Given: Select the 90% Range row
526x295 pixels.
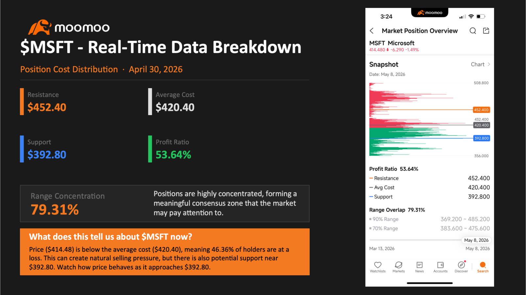Looking at the screenshot, I should point(429,219).
